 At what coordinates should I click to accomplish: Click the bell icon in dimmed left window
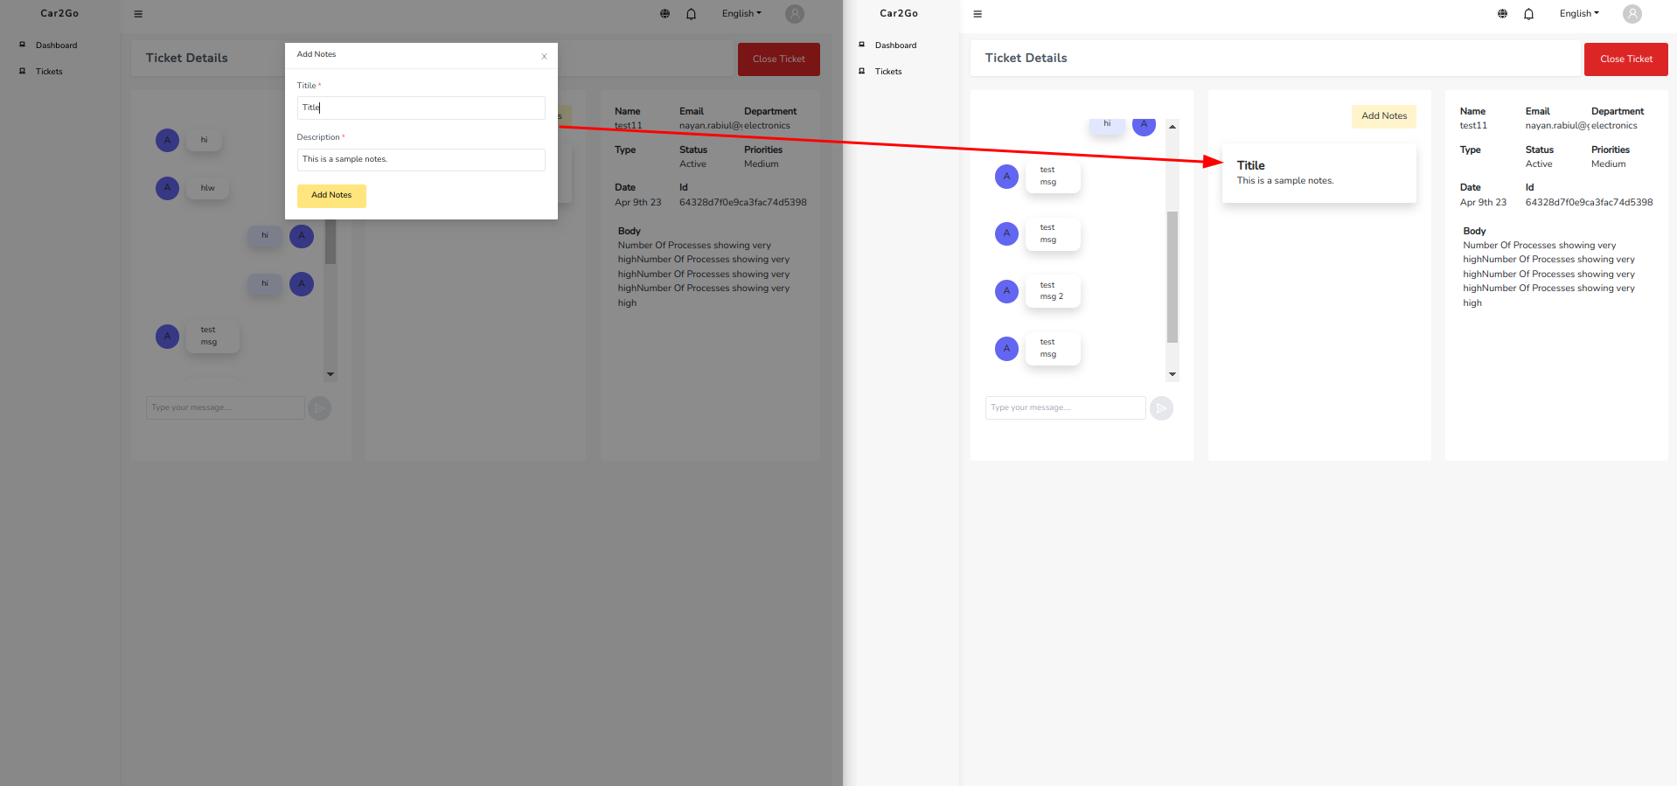pyautogui.click(x=691, y=14)
